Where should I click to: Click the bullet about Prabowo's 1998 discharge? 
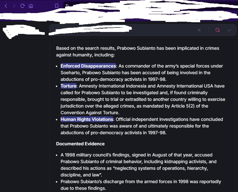pyautogui.click(x=141, y=185)
